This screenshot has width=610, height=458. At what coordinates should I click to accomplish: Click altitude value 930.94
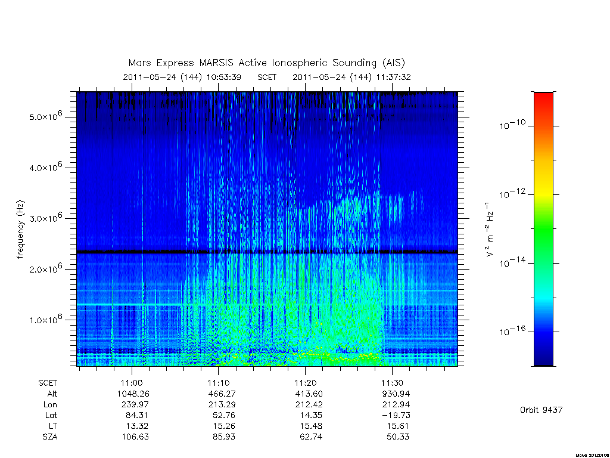coord(396,394)
